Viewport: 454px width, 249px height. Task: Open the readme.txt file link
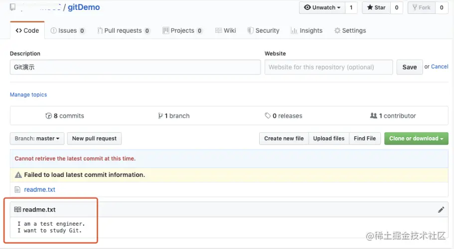point(40,189)
